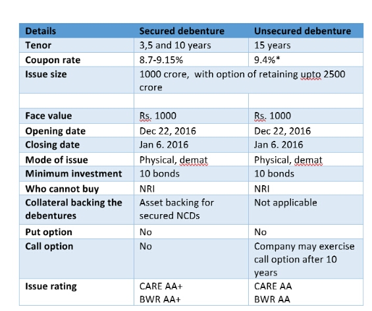
Task: Click Rs. 1000 in Secured column
Action: pyautogui.click(x=158, y=116)
